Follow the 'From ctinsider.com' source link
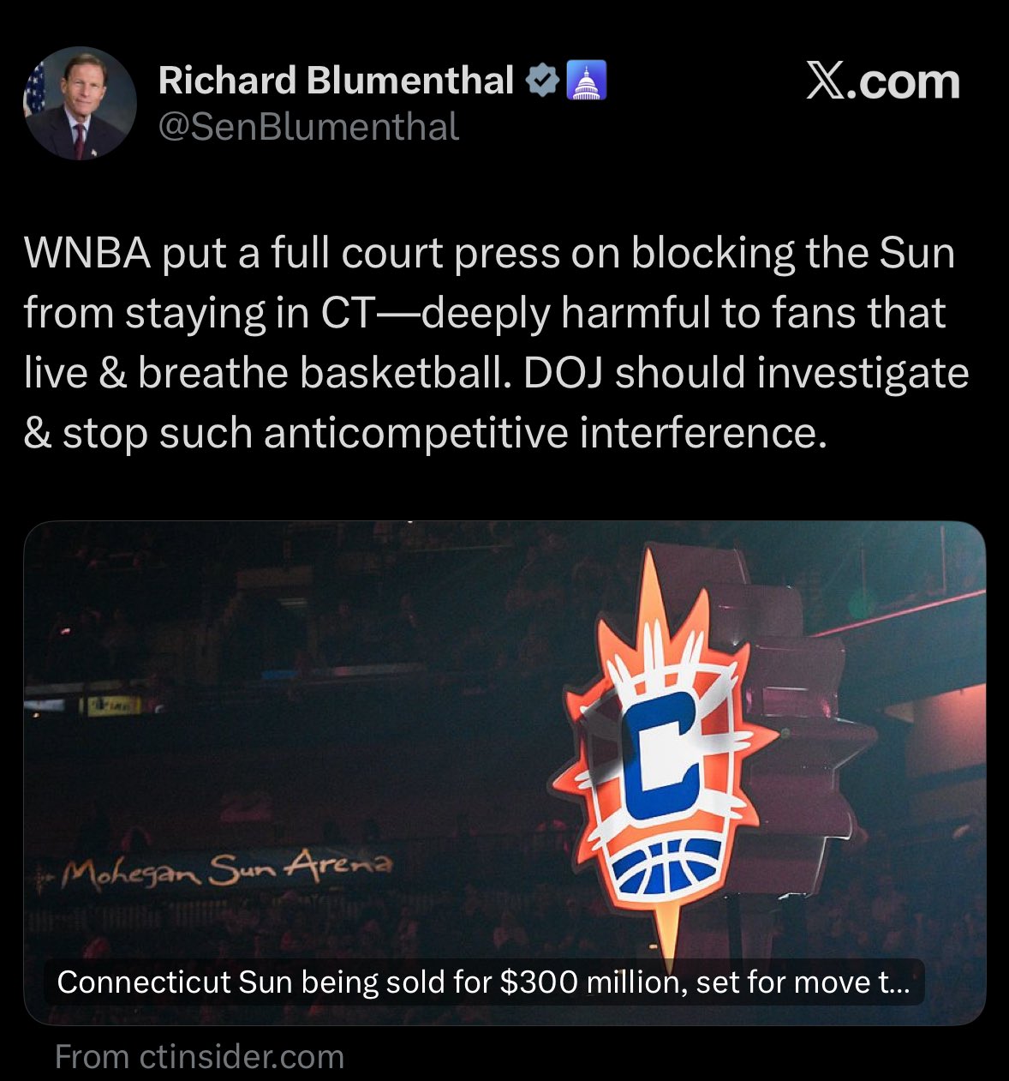The height and width of the screenshot is (1081, 1009). click(x=200, y=1057)
